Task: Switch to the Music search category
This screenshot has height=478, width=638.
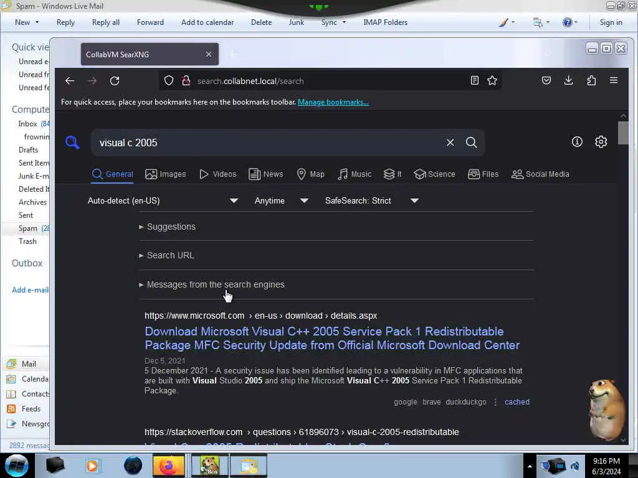Action: tap(355, 174)
